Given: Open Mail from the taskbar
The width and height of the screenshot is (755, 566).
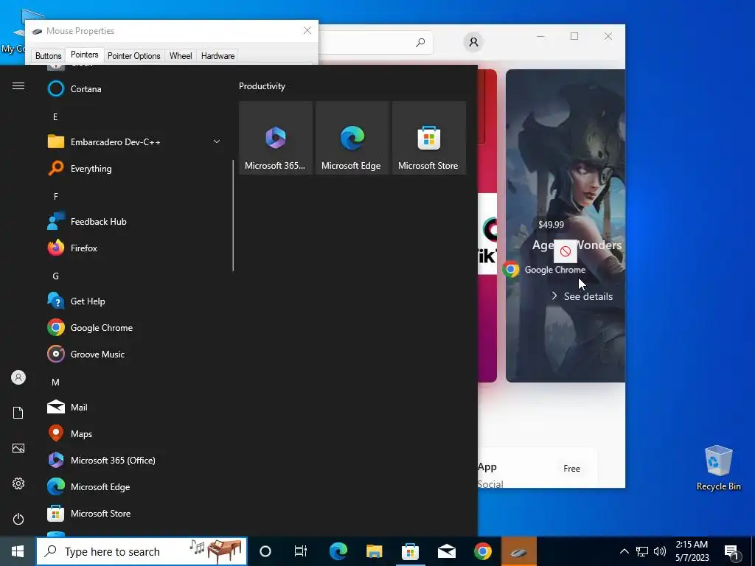Looking at the screenshot, I should click(x=446, y=551).
